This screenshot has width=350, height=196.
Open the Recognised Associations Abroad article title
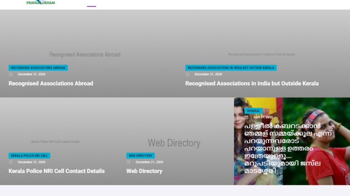(x=50, y=83)
